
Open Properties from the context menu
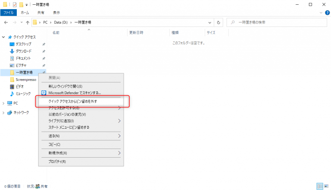(x=57, y=161)
